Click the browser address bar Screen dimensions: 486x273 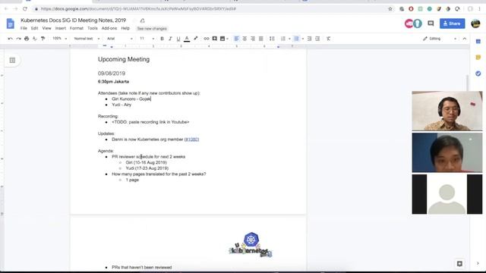pos(211,9)
